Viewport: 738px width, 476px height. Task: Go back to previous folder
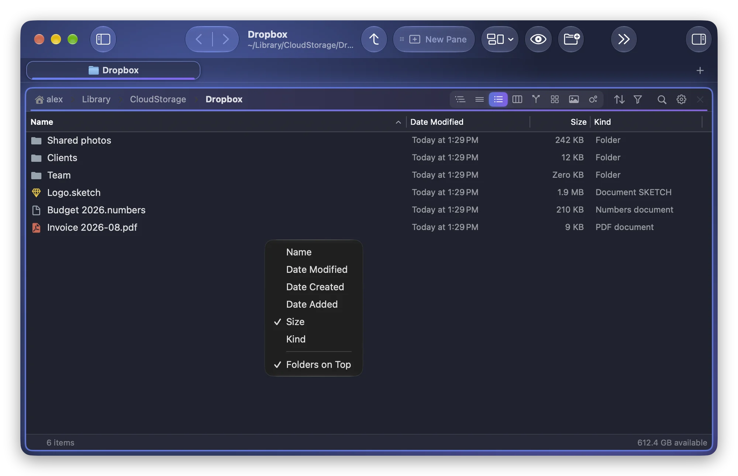pos(199,39)
